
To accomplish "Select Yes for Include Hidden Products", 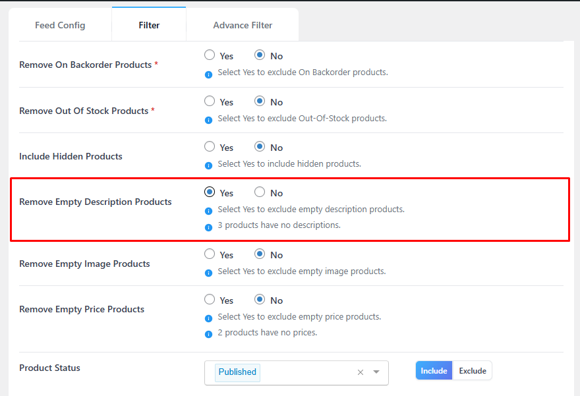I will coord(210,146).
